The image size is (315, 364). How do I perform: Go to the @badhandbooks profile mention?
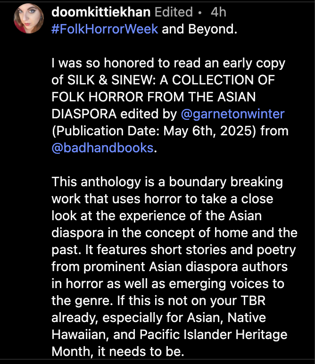[x=102, y=147]
